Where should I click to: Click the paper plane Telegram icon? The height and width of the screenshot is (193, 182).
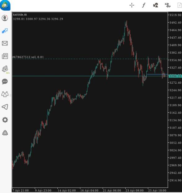pos(5,107)
